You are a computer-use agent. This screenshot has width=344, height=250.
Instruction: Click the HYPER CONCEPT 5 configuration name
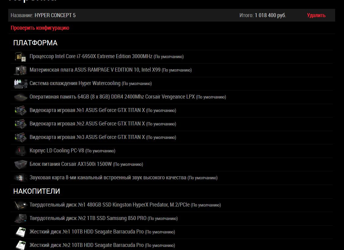(x=55, y=15)
